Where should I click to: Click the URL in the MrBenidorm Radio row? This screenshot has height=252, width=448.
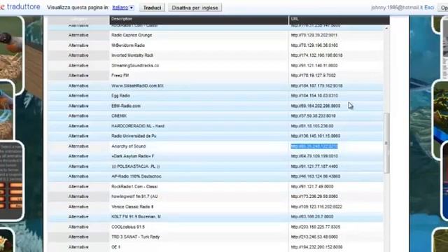[314, 45]
